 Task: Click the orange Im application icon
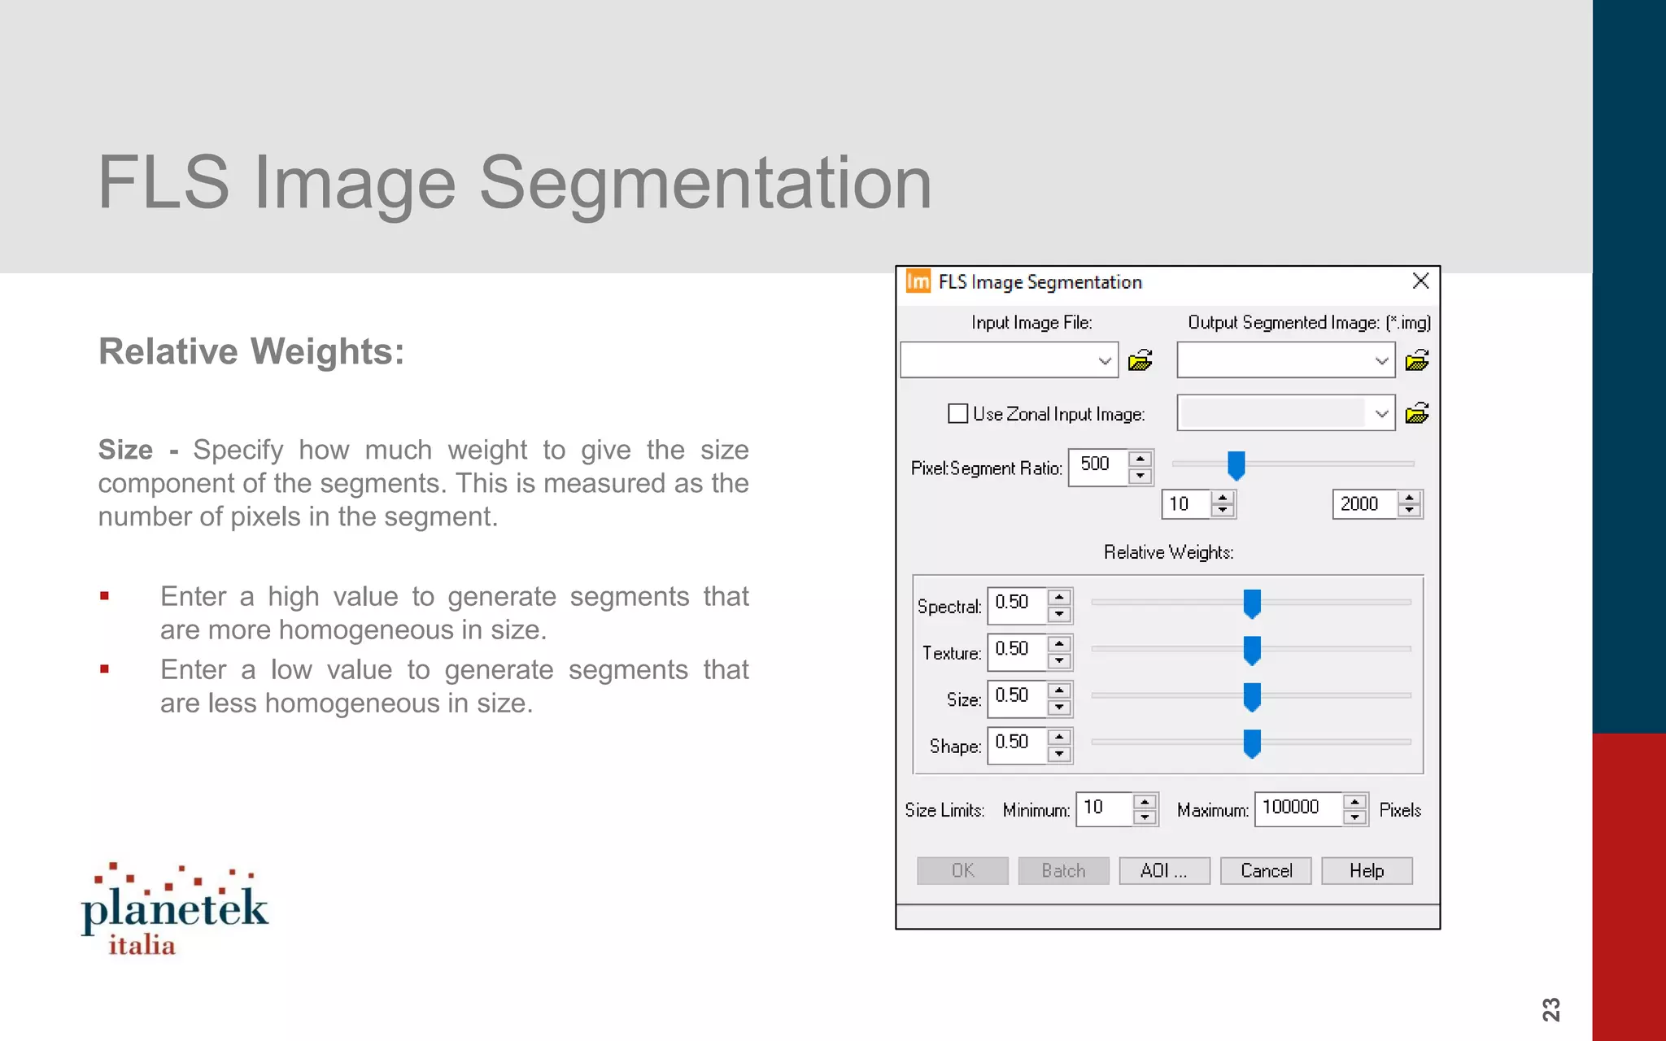(918, 281)
